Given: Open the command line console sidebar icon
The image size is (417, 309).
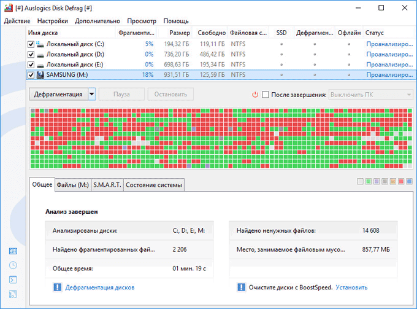Looking at the screenshot, I should click(x=13, y=280).
